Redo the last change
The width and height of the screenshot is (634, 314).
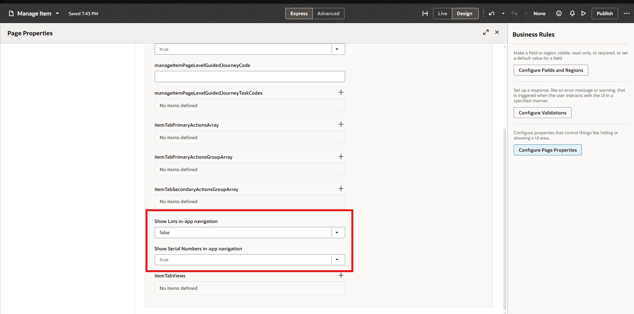point(514,14)
